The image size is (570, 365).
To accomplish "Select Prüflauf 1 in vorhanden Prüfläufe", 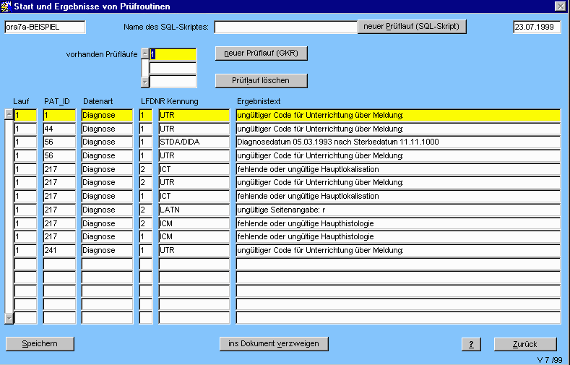I will coord(173,54).
